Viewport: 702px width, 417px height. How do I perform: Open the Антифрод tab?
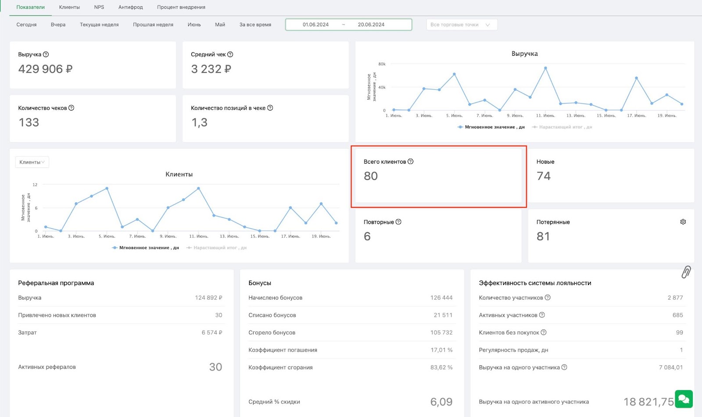pos(131,7)
